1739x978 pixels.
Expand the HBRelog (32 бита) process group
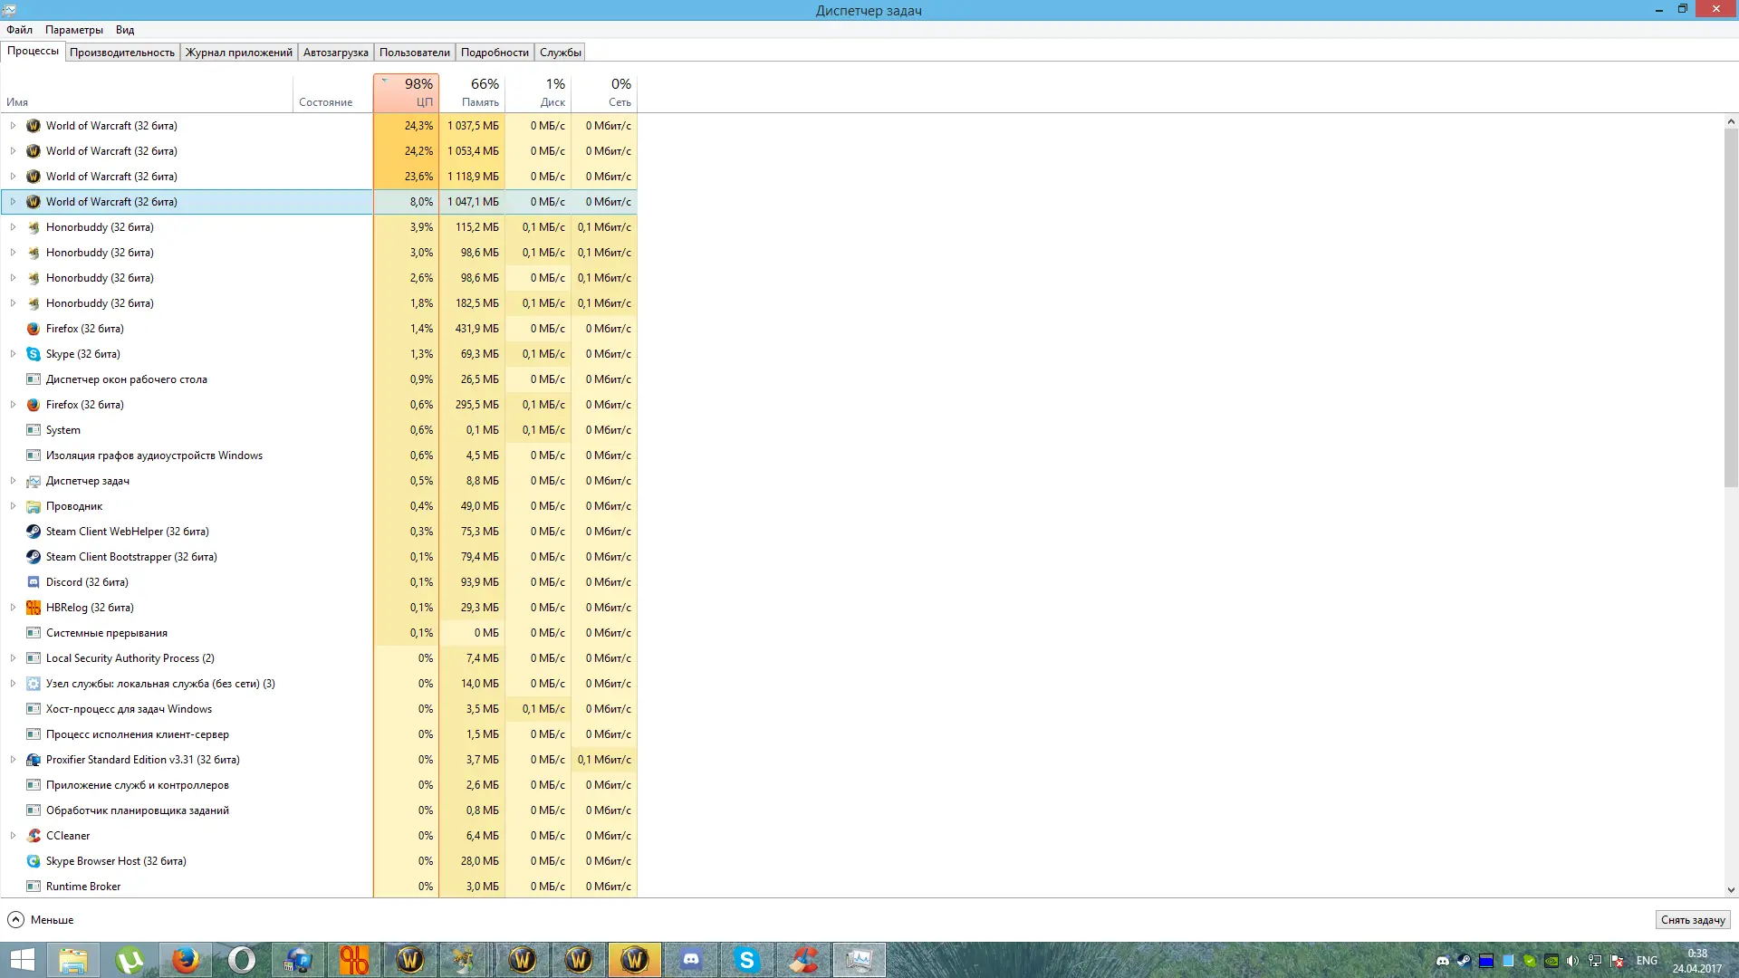(13, 608)
